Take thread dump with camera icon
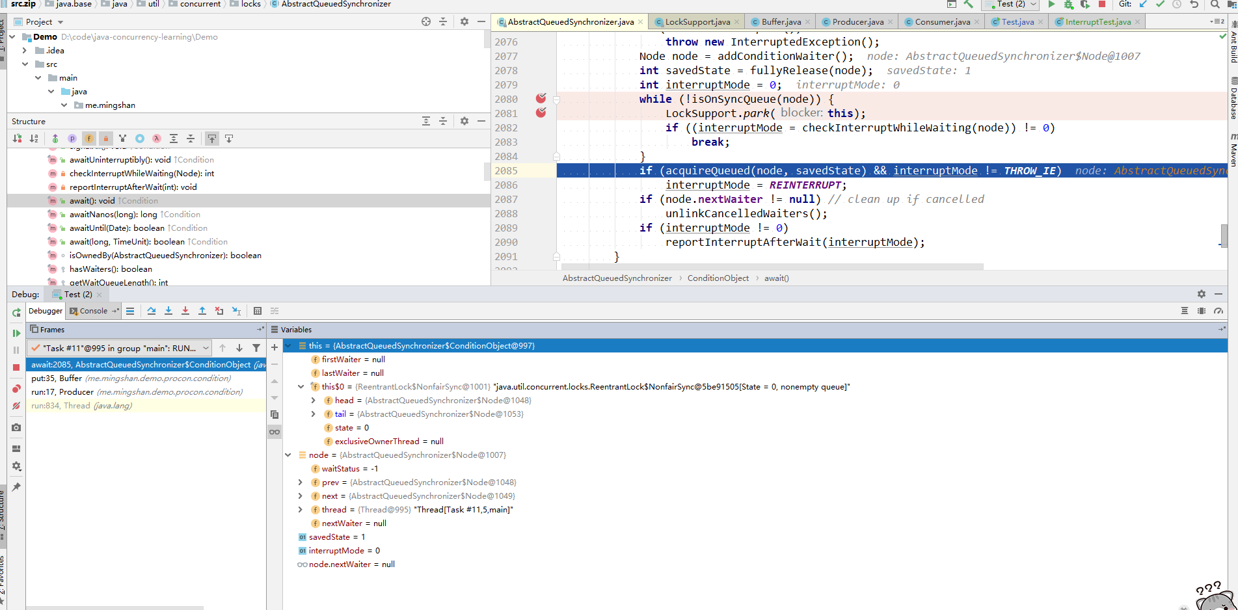The height and width of the screenshot is (610, 1238). (16, 427)
